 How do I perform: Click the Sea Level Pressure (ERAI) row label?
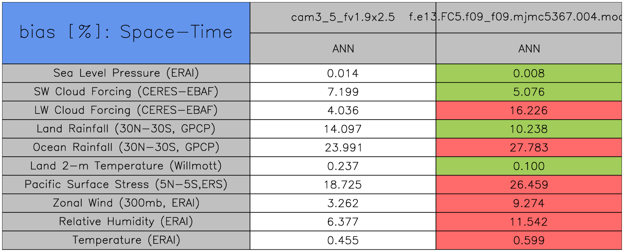(126, 73)
